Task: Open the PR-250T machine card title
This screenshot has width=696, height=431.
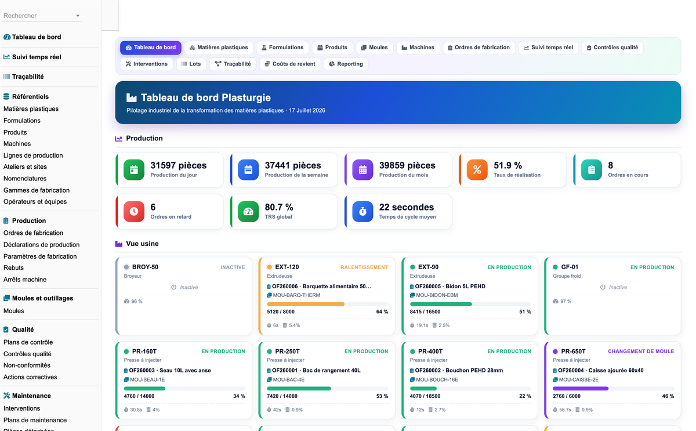Action: (287, 352)
